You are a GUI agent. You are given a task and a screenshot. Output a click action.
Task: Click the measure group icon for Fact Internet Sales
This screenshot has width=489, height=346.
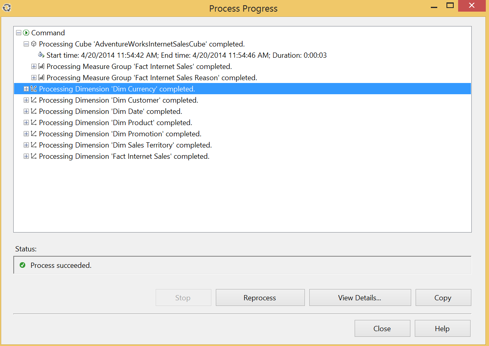coord(41,67)
